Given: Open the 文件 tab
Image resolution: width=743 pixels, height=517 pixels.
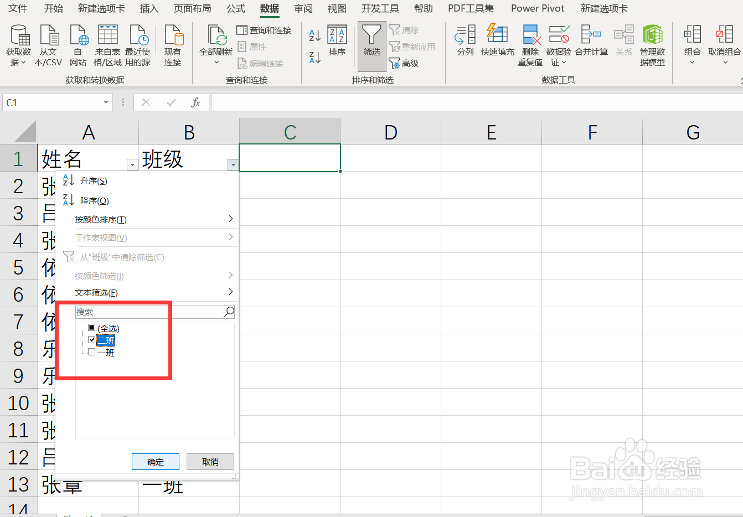Looking at the screenshot, I should point(18,8).
